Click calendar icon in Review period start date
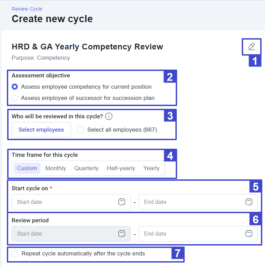The width and height of the screenshot is (265, 267). point(122,234)
